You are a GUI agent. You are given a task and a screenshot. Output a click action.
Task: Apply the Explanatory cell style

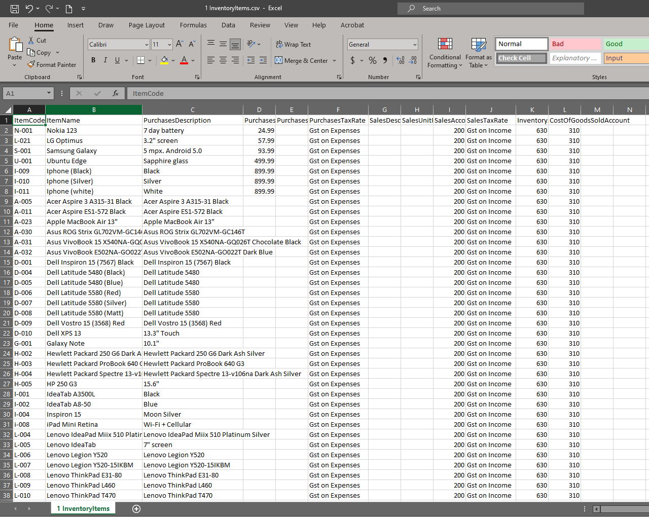tap(575, 58)
